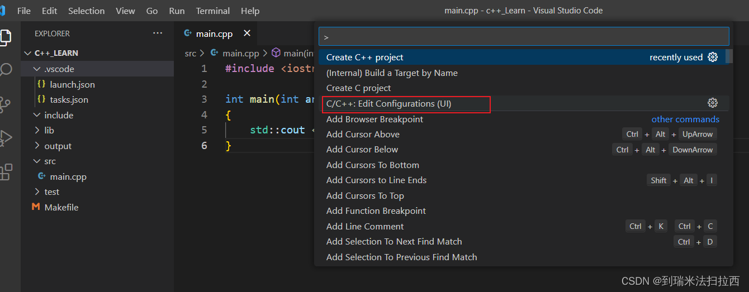This screenshot has height=292, width=749.
Task: Click the src breadcrumb segment
Action: click(191, 54)
